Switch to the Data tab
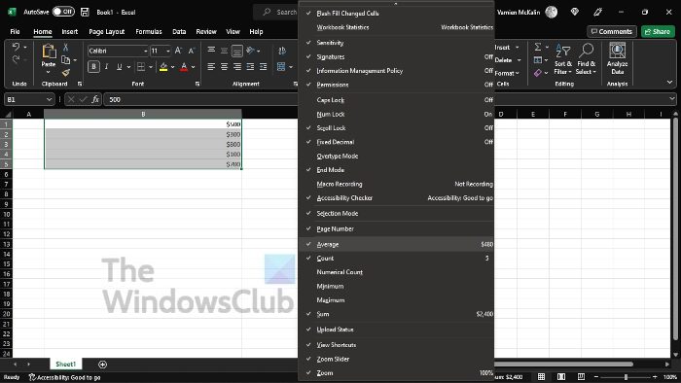The height and width of the screenshot is (383, 681). 179,31
